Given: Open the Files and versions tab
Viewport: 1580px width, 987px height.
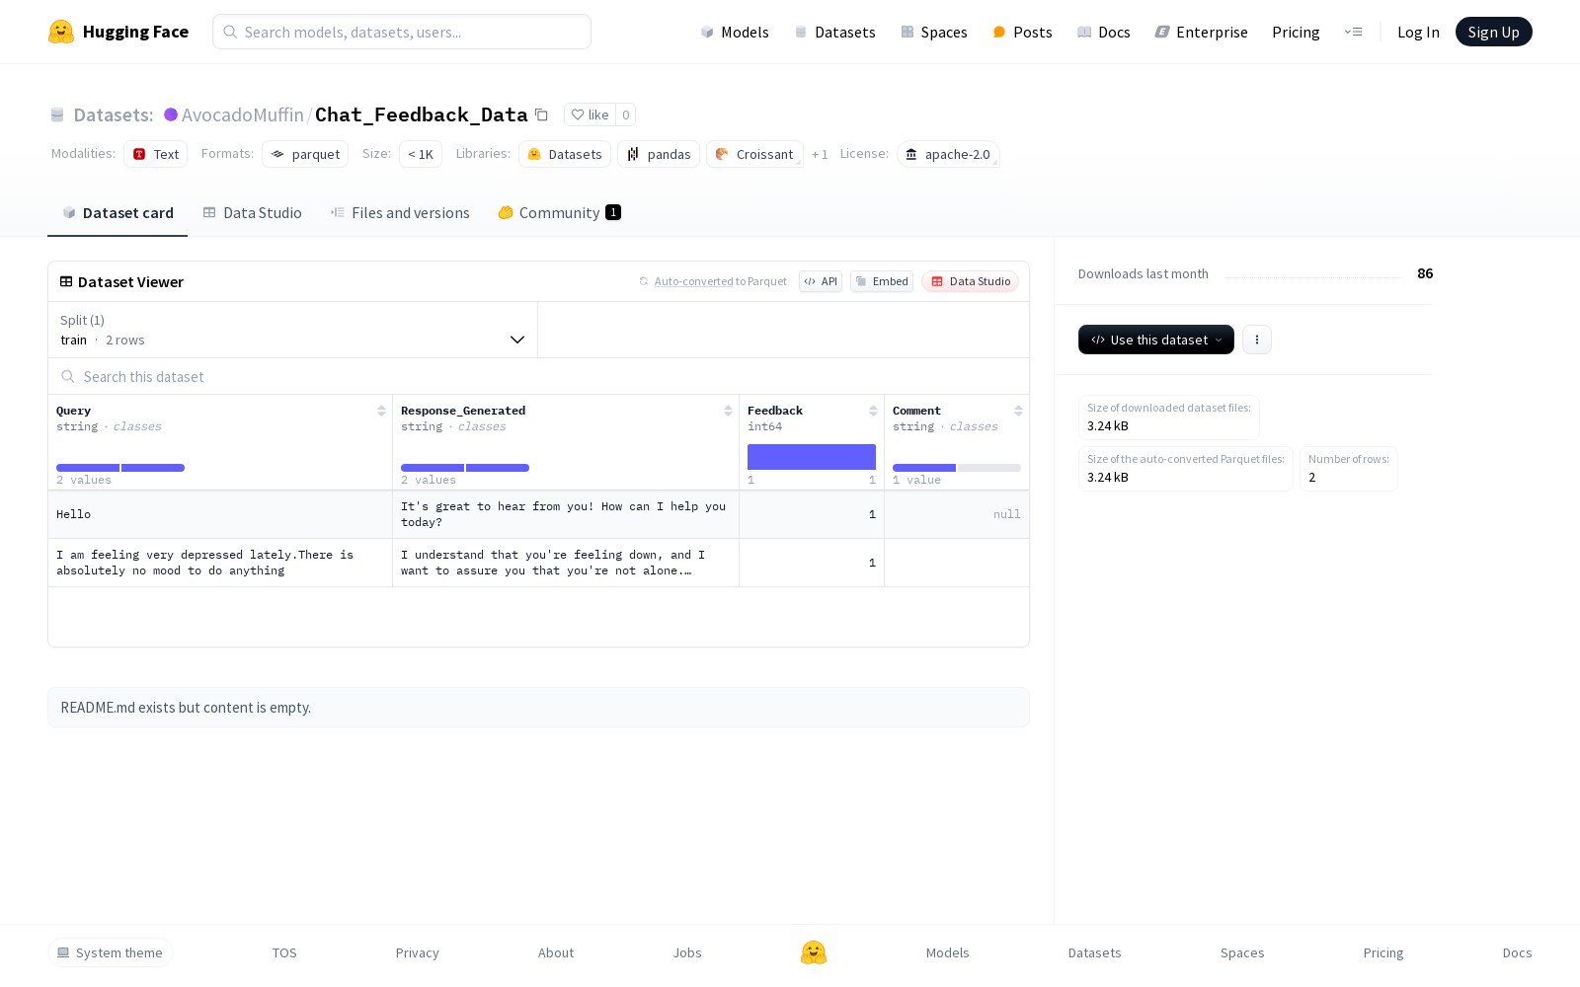Looking at the screenshot, I should pyautogui.click(x=400, y=213).
